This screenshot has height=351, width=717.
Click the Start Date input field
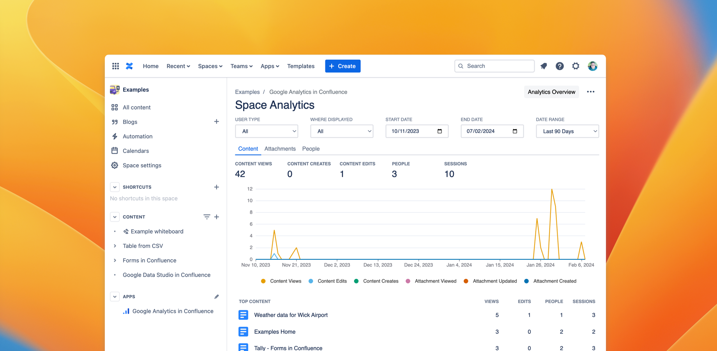point(417,131)
